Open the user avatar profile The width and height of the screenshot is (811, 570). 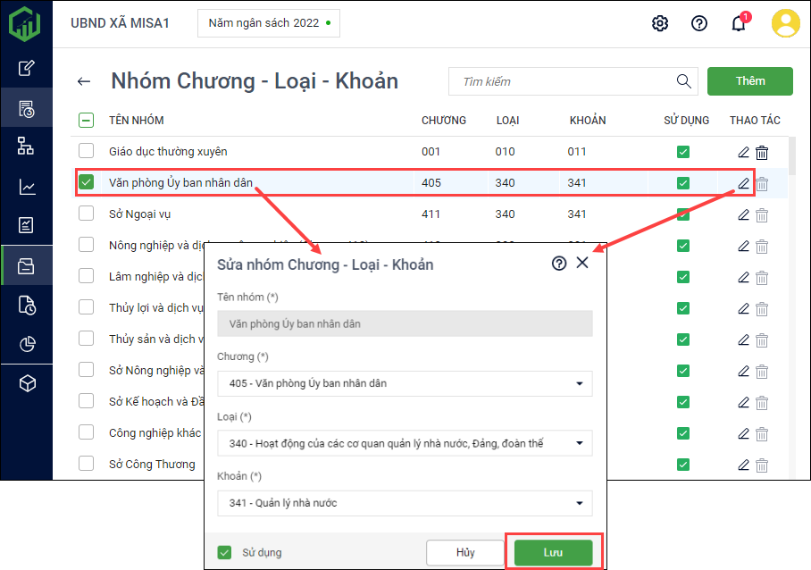click(786, 23)
